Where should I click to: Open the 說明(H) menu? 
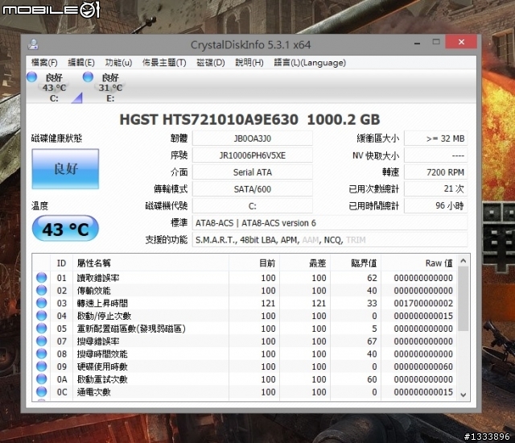tap(249, 63)
